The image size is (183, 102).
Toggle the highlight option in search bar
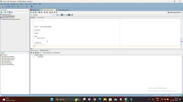tap(62, 15)
